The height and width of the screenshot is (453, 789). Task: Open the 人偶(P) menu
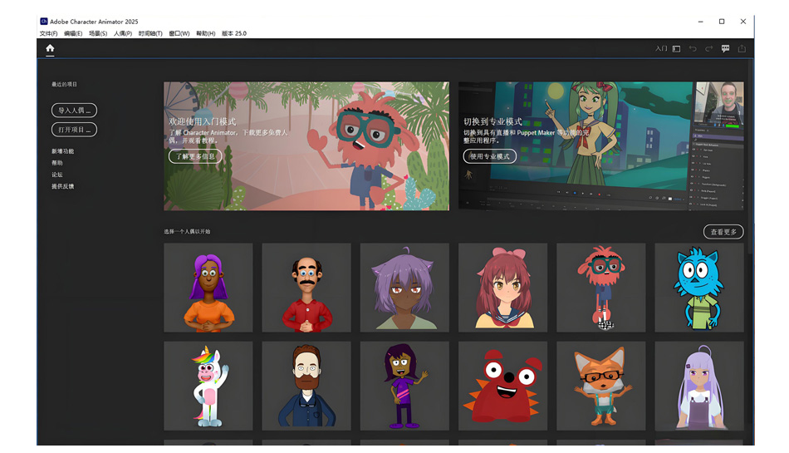123,34
